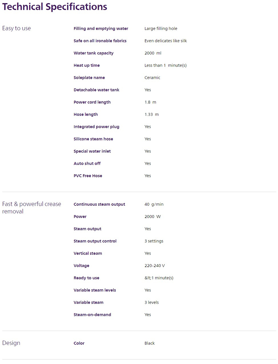Click the Silicone steam hose label
Image resolution: width=278 pixels, height=364 pixels.
point(93,139)
